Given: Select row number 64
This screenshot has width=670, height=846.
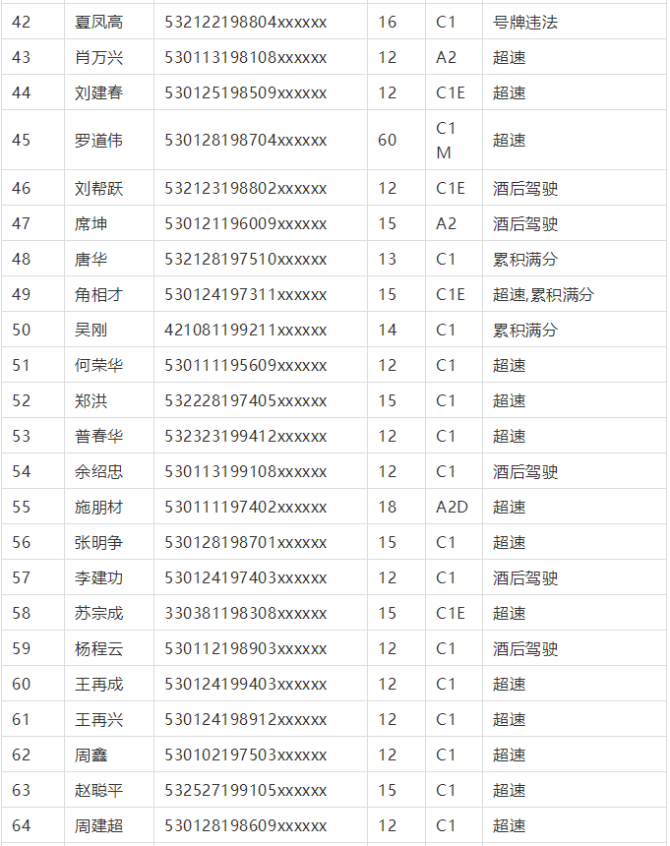Looking at the screenshot, I should [22, 825].
